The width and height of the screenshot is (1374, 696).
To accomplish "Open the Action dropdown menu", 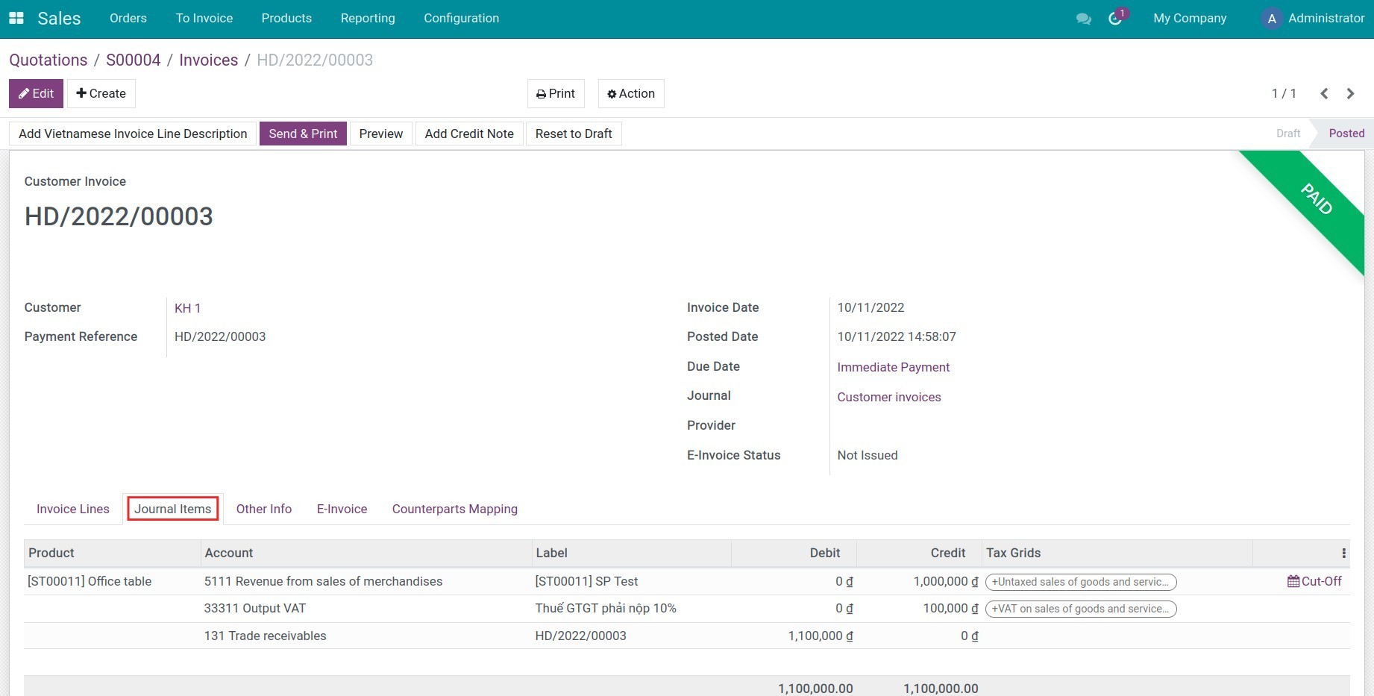I will (x=630, y=93).
